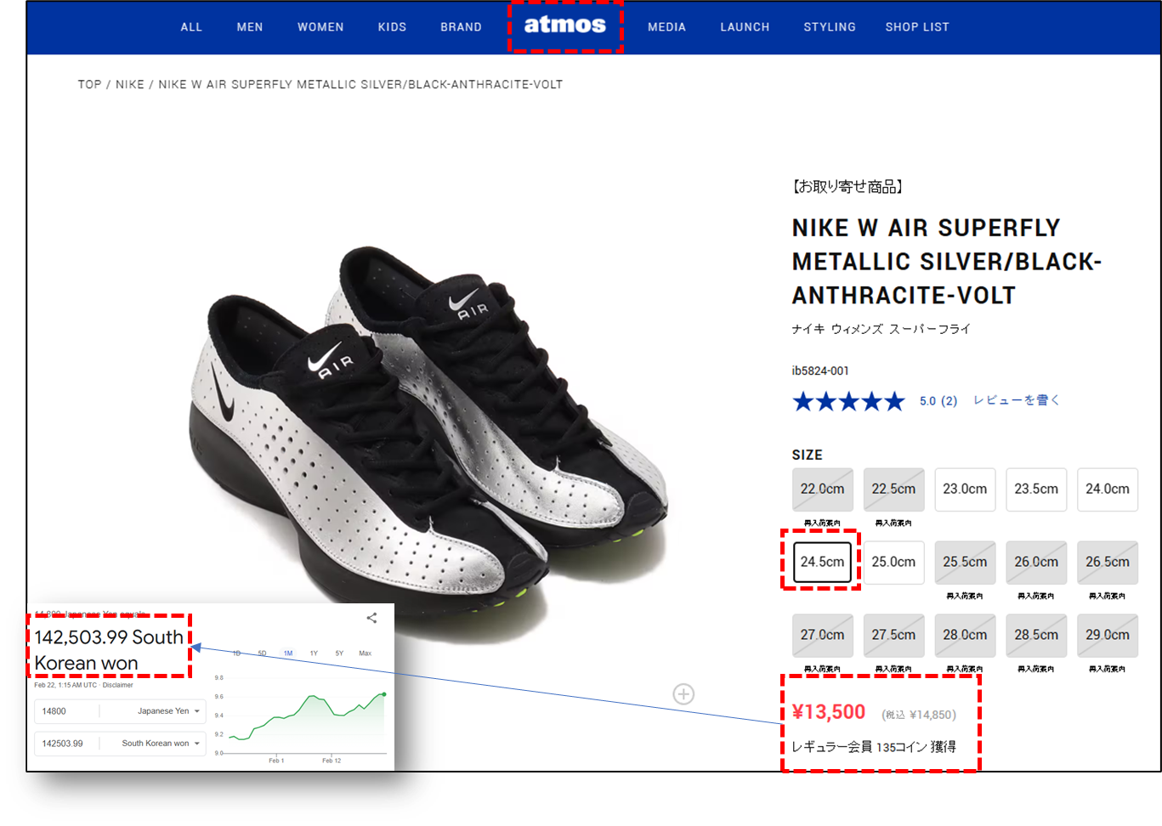The image size is (1162, 826).
Task: Open the WOMEN category menu
Action: pyautogui.click(x=320, y=27)
